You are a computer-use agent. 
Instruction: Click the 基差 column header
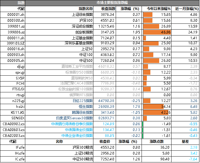[x=185, y=142]
